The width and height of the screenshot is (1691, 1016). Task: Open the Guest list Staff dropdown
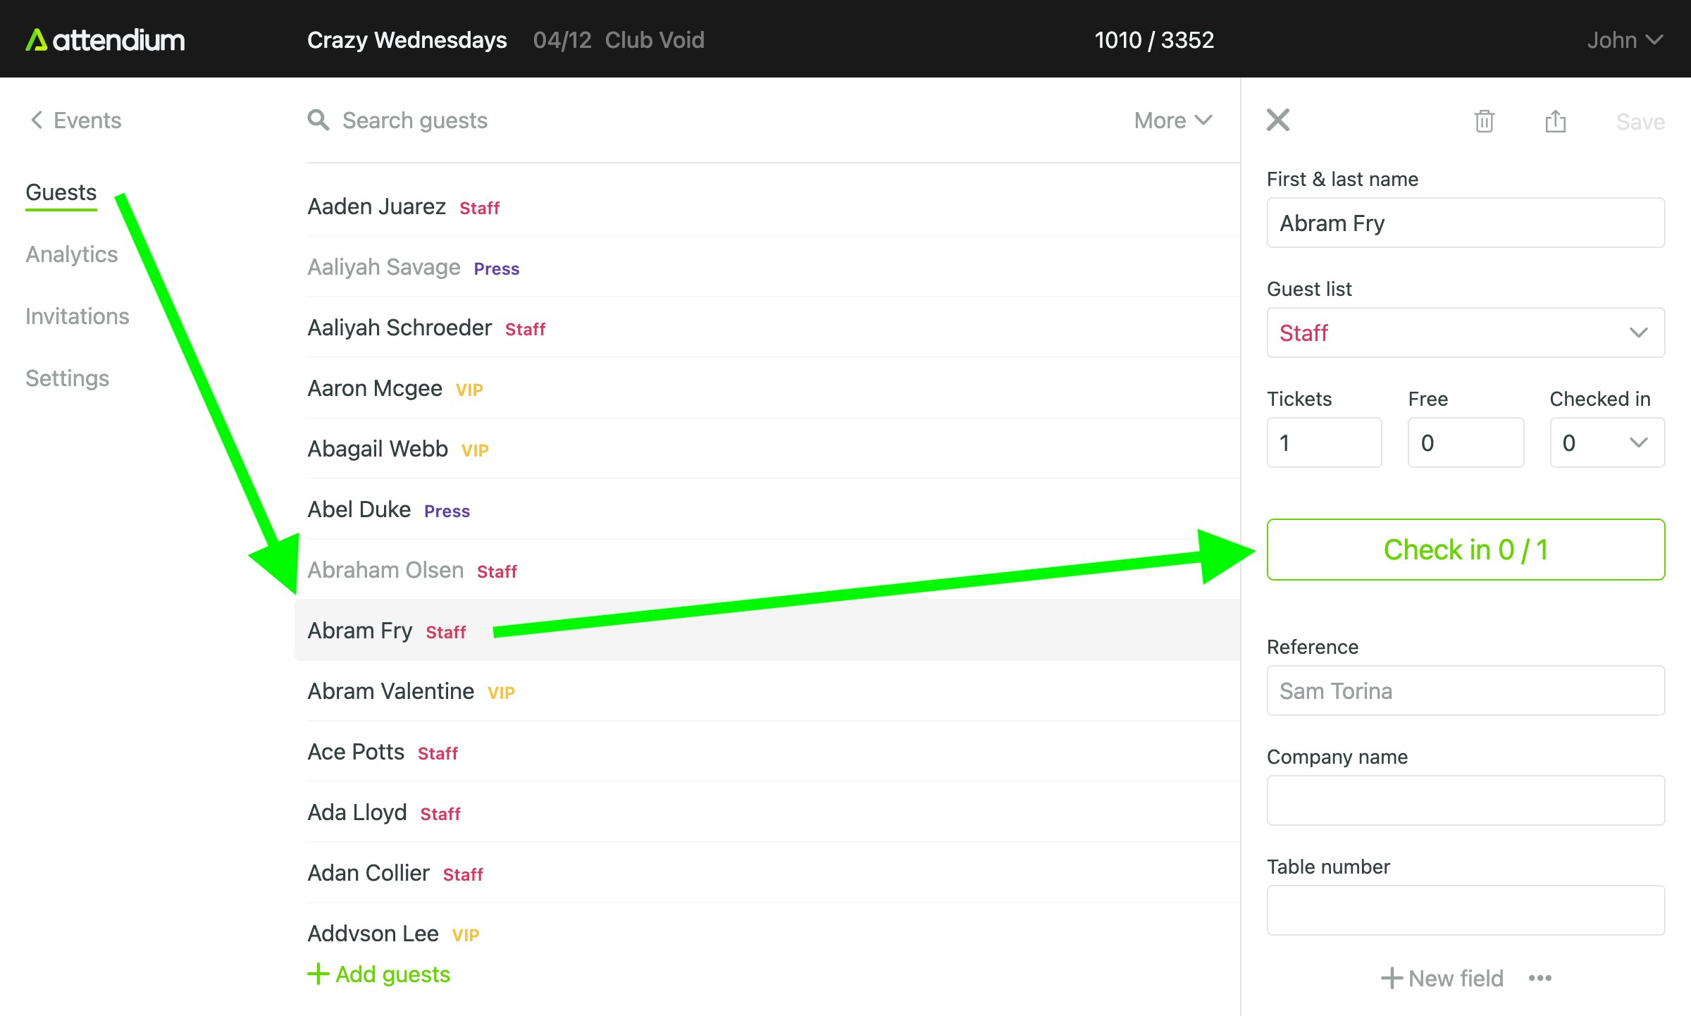[1466, 333]
